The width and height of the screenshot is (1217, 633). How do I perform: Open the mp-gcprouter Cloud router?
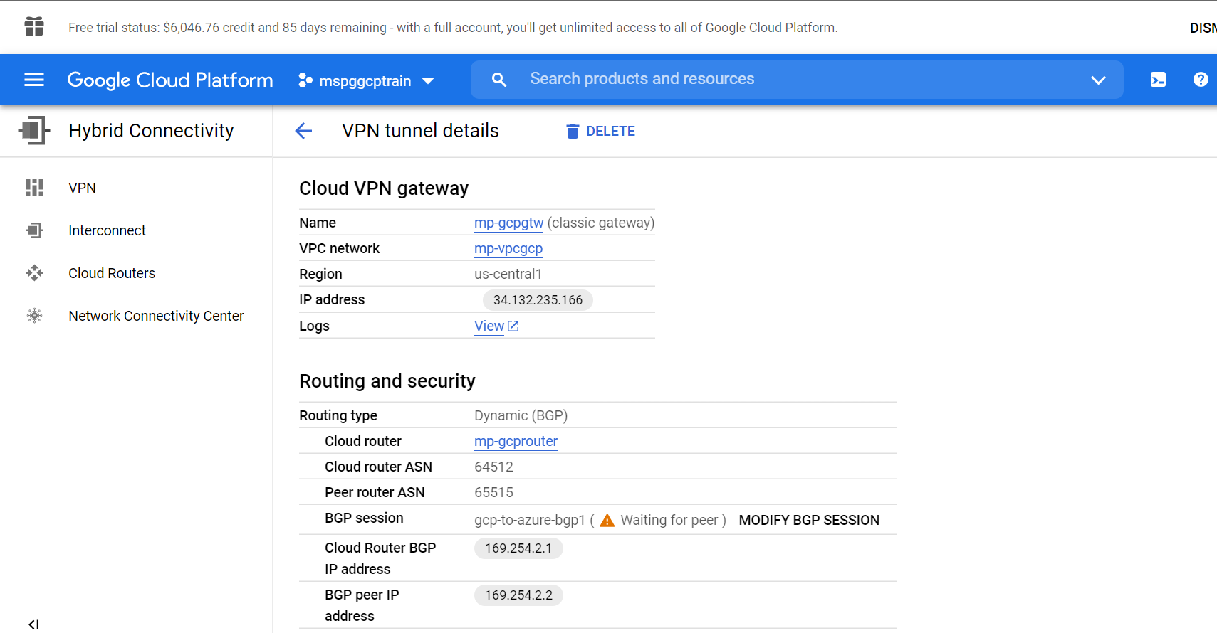[x=516, y=441]
